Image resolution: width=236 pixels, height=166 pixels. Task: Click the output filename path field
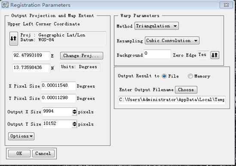(x=172, y=100)
